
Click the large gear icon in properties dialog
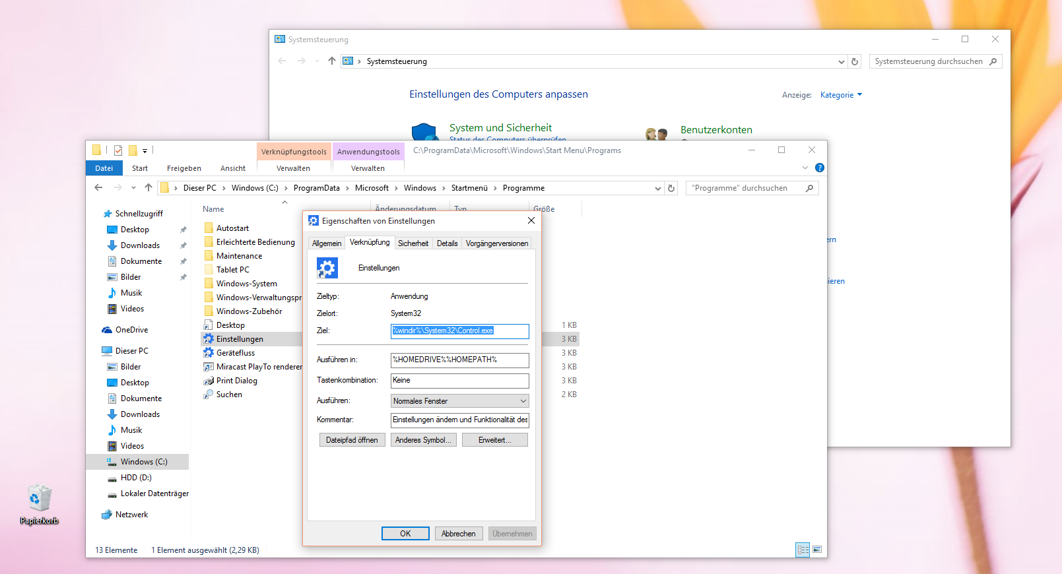click(327, 268)
